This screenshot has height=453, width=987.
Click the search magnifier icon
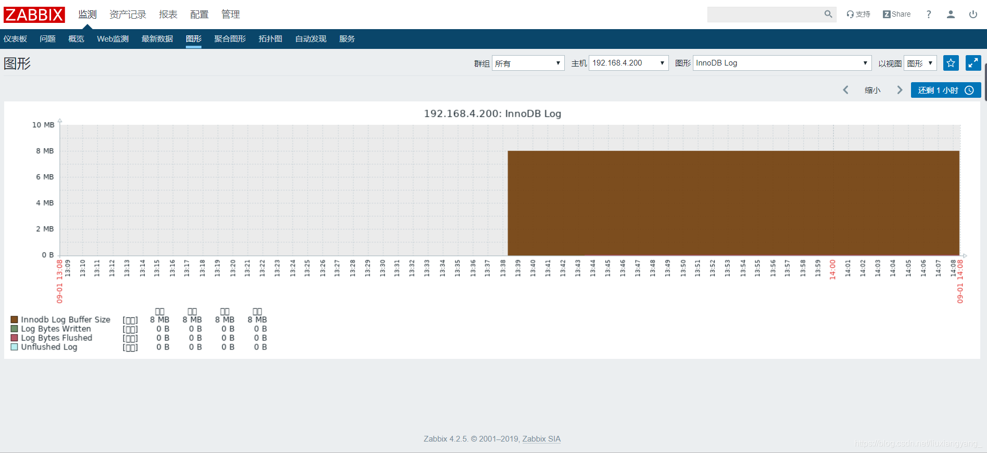pos(828,15)
